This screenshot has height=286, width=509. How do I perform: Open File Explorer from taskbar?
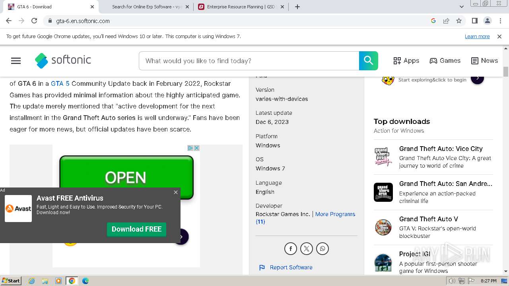point(45,281)
